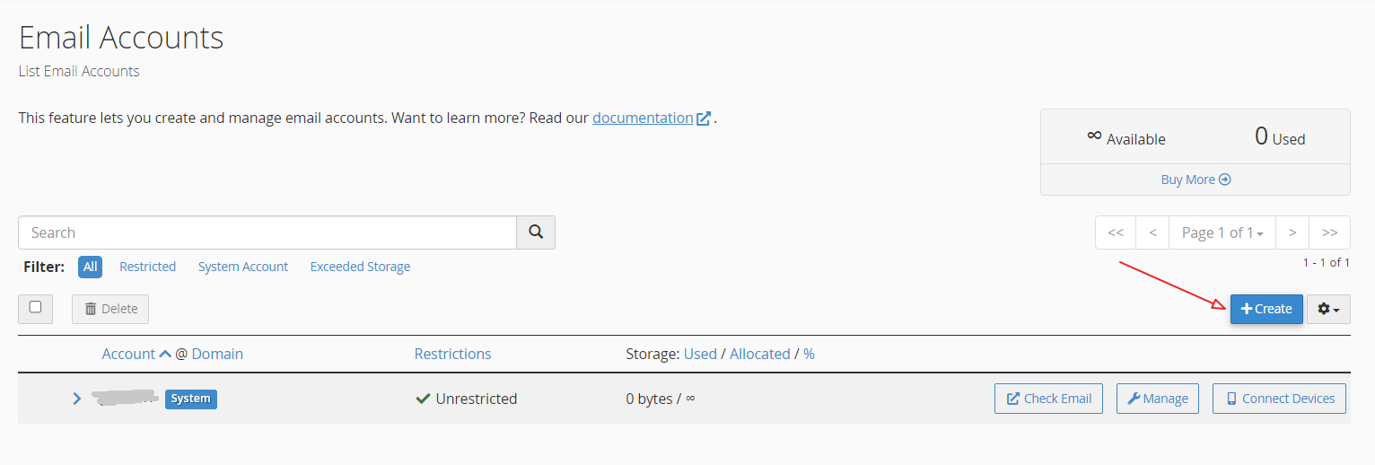Go to last page with >> button

click(1330, 232)
